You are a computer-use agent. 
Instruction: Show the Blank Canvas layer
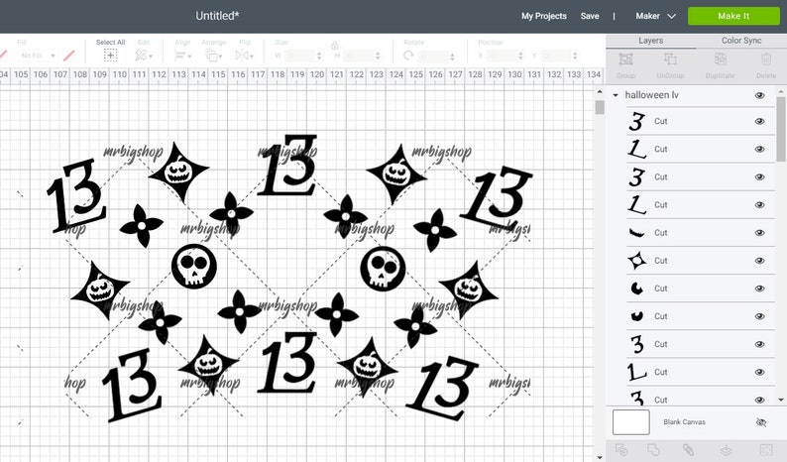761,422
